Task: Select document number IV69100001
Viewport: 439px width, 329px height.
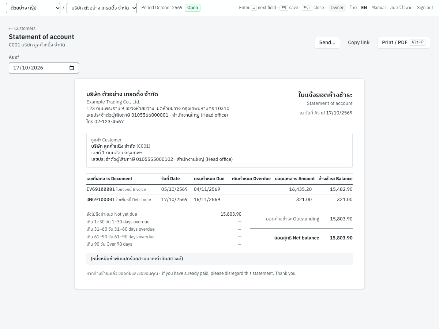Action: tap(101, 189)
